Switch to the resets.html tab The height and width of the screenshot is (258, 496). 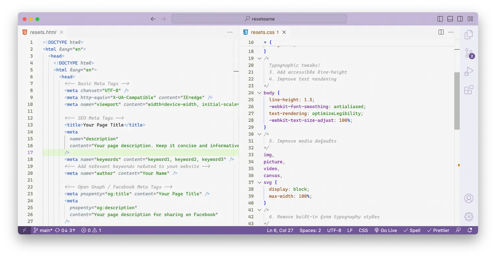pos(43,32)
